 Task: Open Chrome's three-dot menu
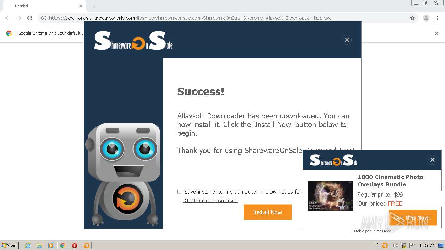point(438,18)
